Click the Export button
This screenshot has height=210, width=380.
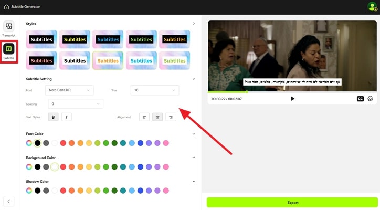click(x=292, y=203)
